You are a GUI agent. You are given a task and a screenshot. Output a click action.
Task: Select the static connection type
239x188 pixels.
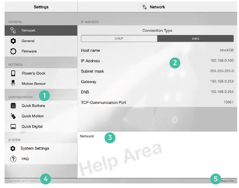(196, 39)
